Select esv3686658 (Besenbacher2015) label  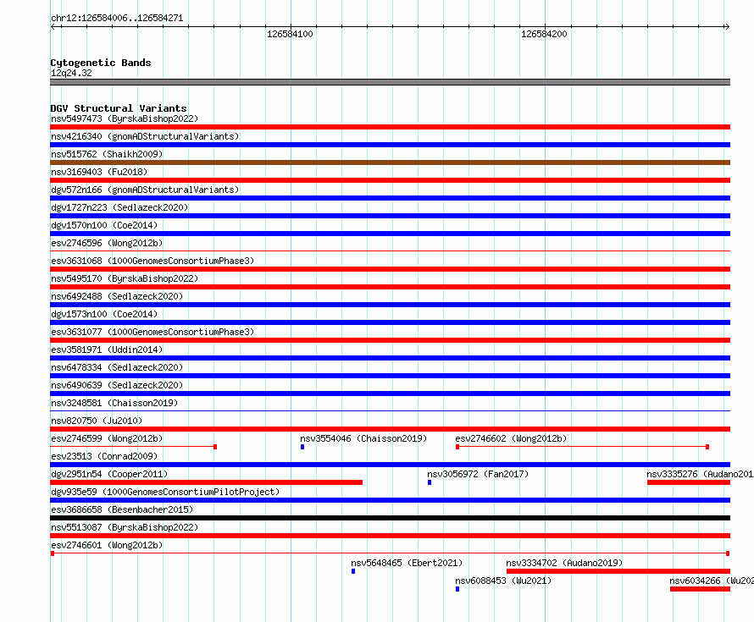coord(122,509)
